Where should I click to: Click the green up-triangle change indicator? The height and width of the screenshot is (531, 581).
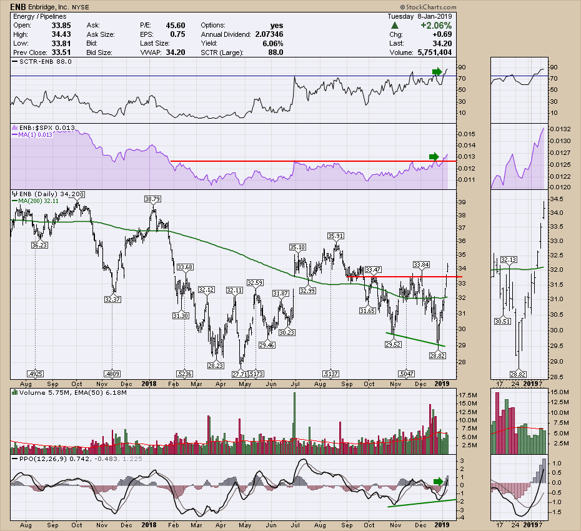coord(395,26)
